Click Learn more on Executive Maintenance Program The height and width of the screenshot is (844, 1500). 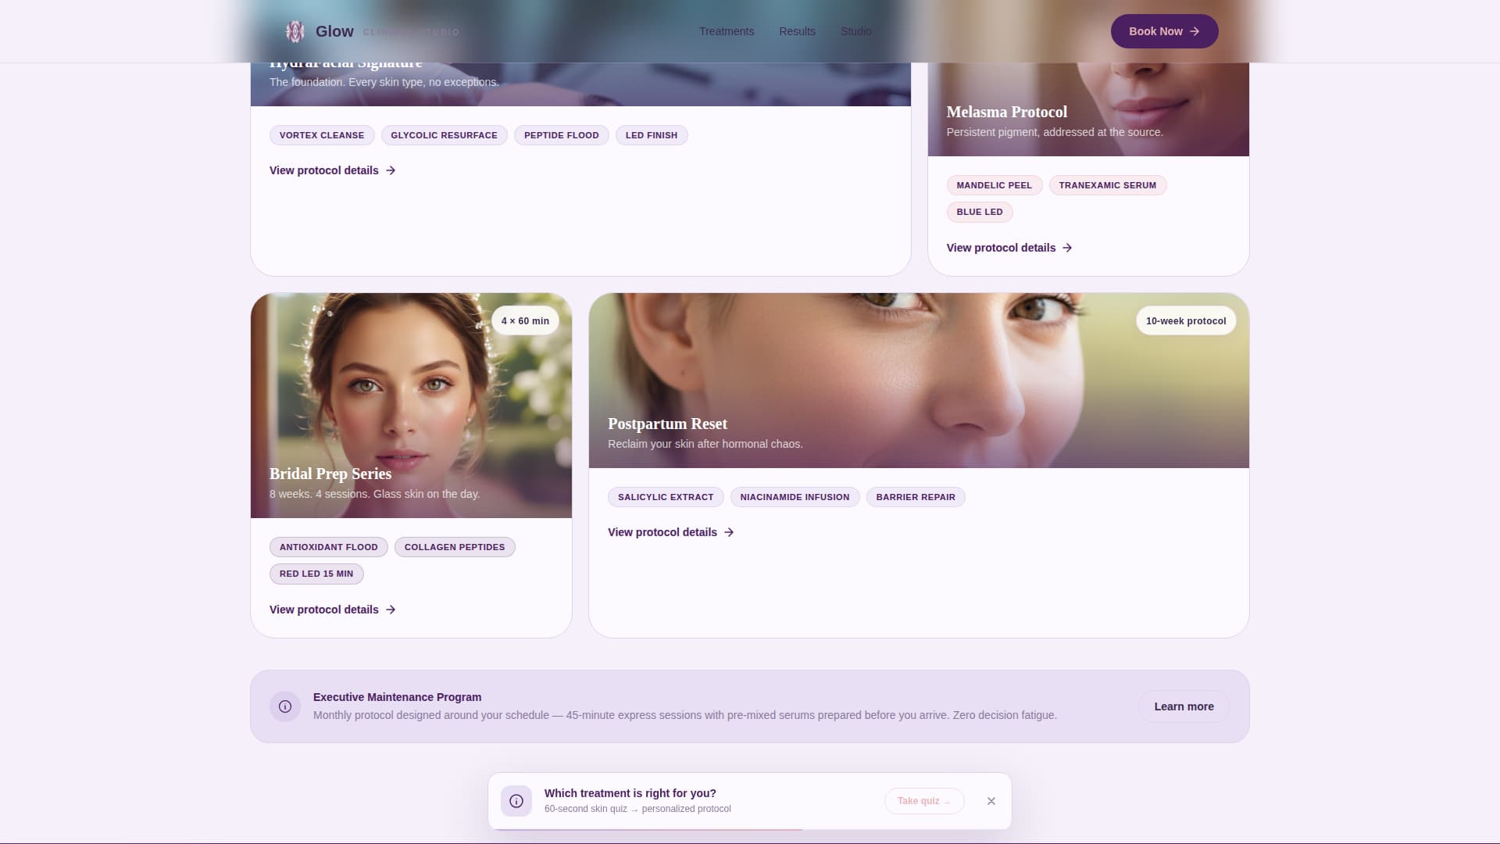pos(1184,706)
